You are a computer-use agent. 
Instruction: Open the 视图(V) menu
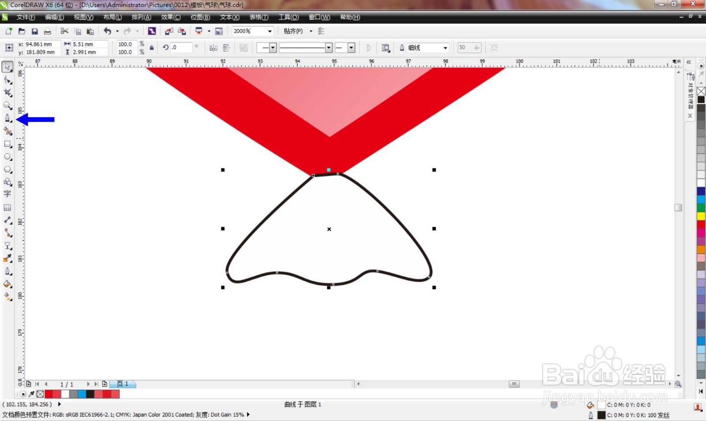point(83,17)
